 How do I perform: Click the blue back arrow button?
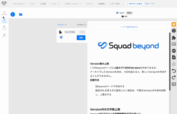pos(13,14)
